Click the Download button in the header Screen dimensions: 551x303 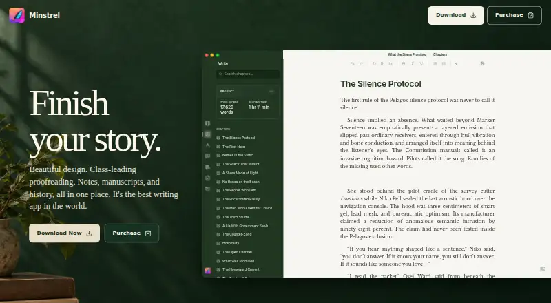pyautogui.click(x=456, y=15)
